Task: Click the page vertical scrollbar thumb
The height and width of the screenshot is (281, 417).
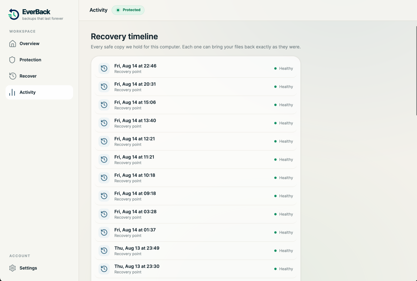Action: (x=416, y=71)
